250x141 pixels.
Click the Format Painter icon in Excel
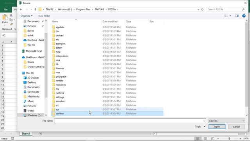pyautogui.click(x=11, y=24)
